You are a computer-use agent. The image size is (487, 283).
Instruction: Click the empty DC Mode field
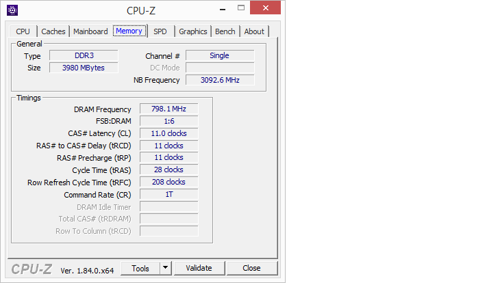pyautogui.click(x=220, y=68)
